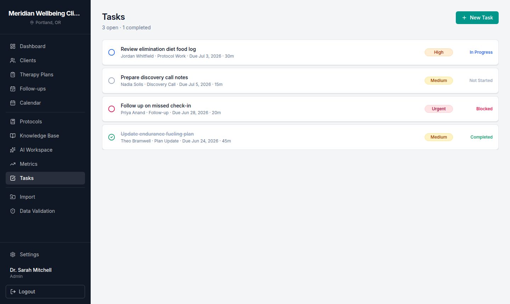Go to Clients page
The width and height of the screenshot is (510, 304).
tap(45, 60)
